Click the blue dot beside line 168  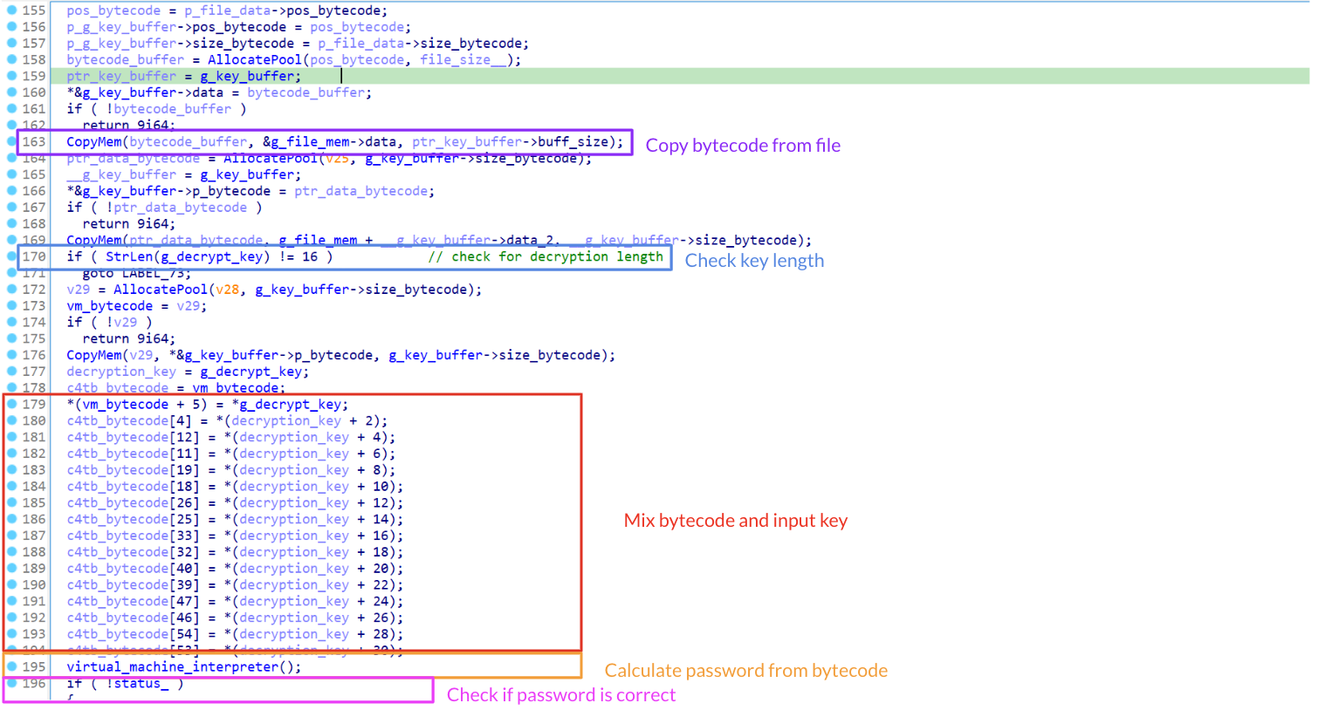click(12, 223)
